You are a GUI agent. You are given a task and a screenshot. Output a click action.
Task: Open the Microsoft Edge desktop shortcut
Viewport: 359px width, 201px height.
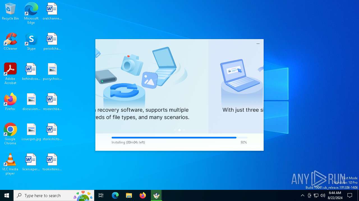point(31,13)
